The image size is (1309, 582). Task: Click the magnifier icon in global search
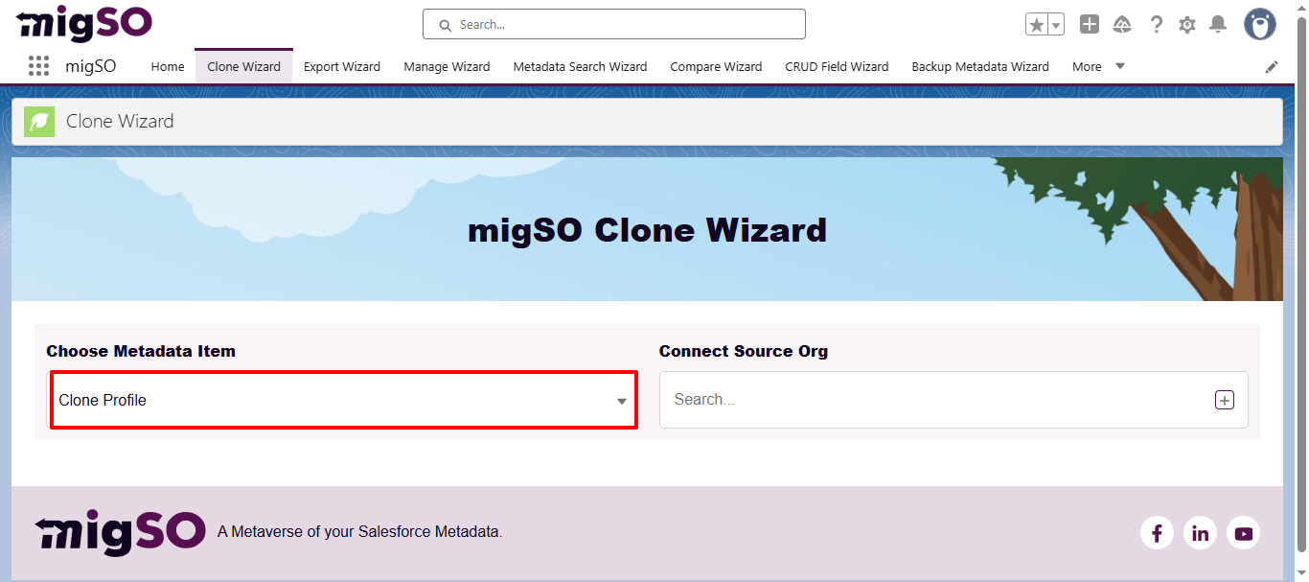(445, 25)
